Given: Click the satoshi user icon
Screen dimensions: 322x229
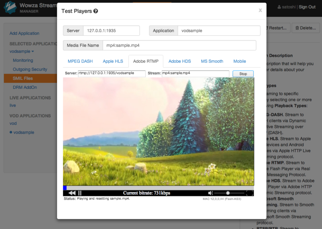Looking at the screenshot, I should pyautogui.click(x=279, y=7).
